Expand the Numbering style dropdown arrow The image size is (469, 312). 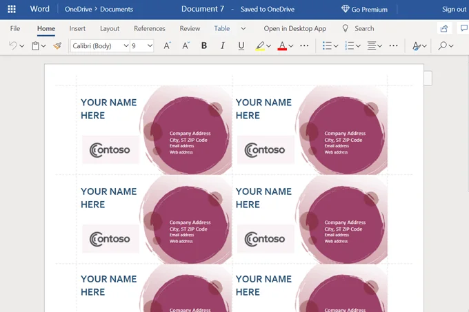(x=359, y=46)
